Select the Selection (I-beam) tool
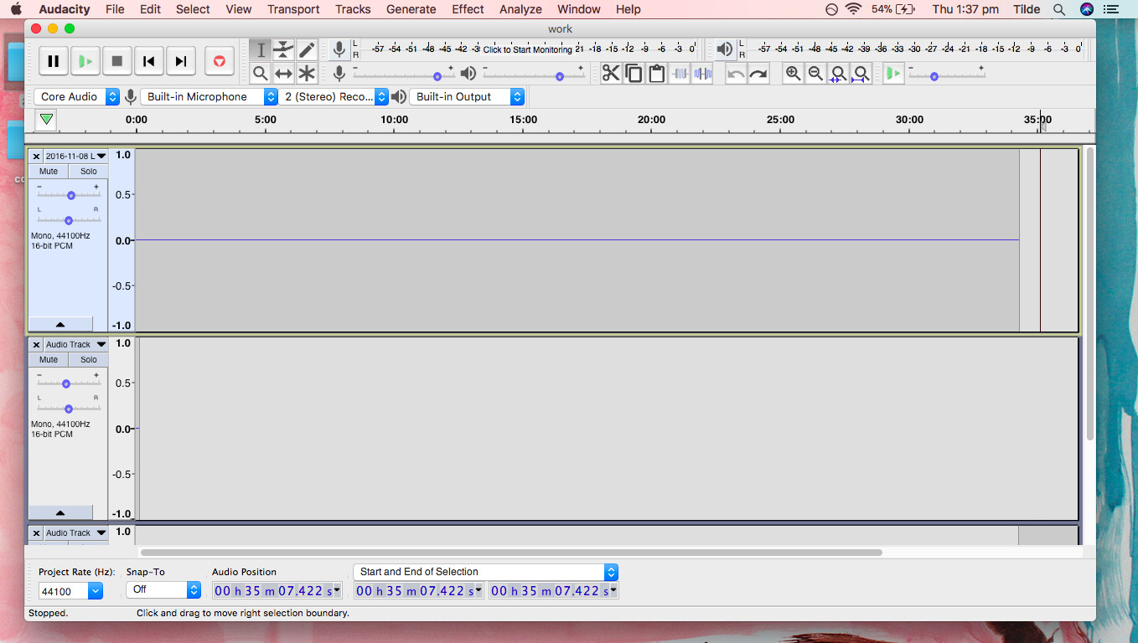Viewport: 1138px width, 643px height. coord(261,50)
